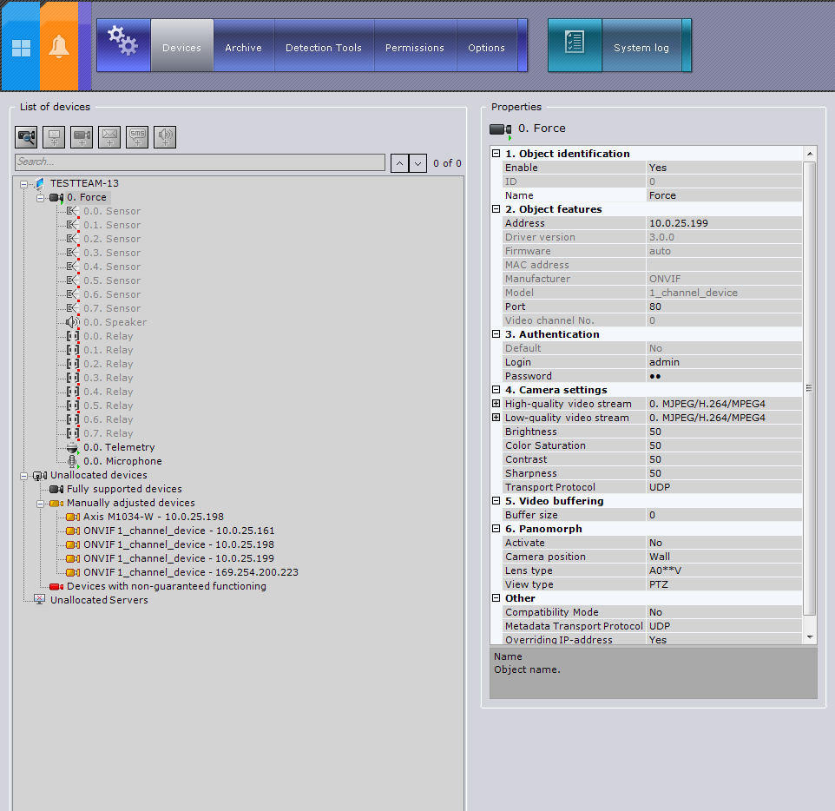The height and width of the screenshot is (811, 835).
Task: Click the add camera icon
Action: pyautogui.click(x=82, y=136)
